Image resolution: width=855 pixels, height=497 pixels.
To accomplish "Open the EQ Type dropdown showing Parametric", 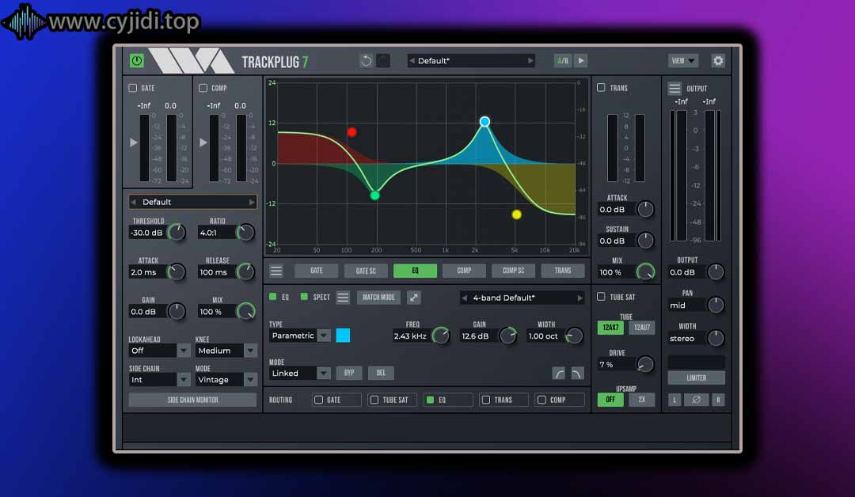I will [x=300, y=336].
